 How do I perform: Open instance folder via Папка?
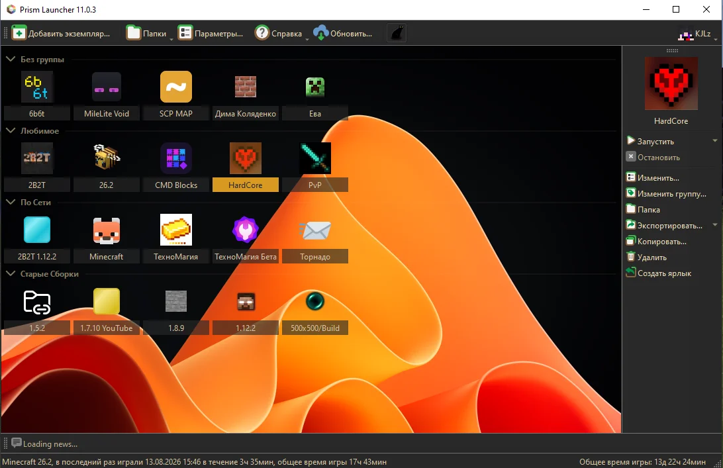[644, 209]
